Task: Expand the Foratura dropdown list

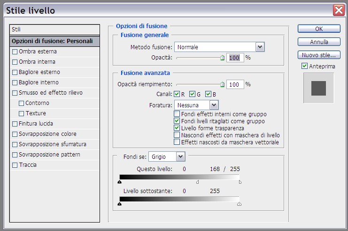Action: 214,105
